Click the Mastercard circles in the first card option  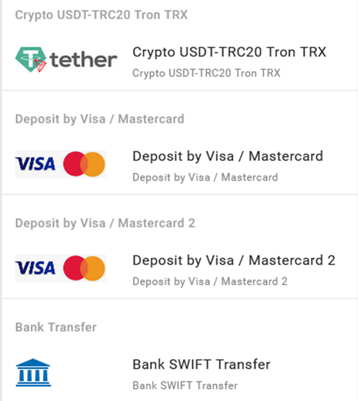pos(84,164)
